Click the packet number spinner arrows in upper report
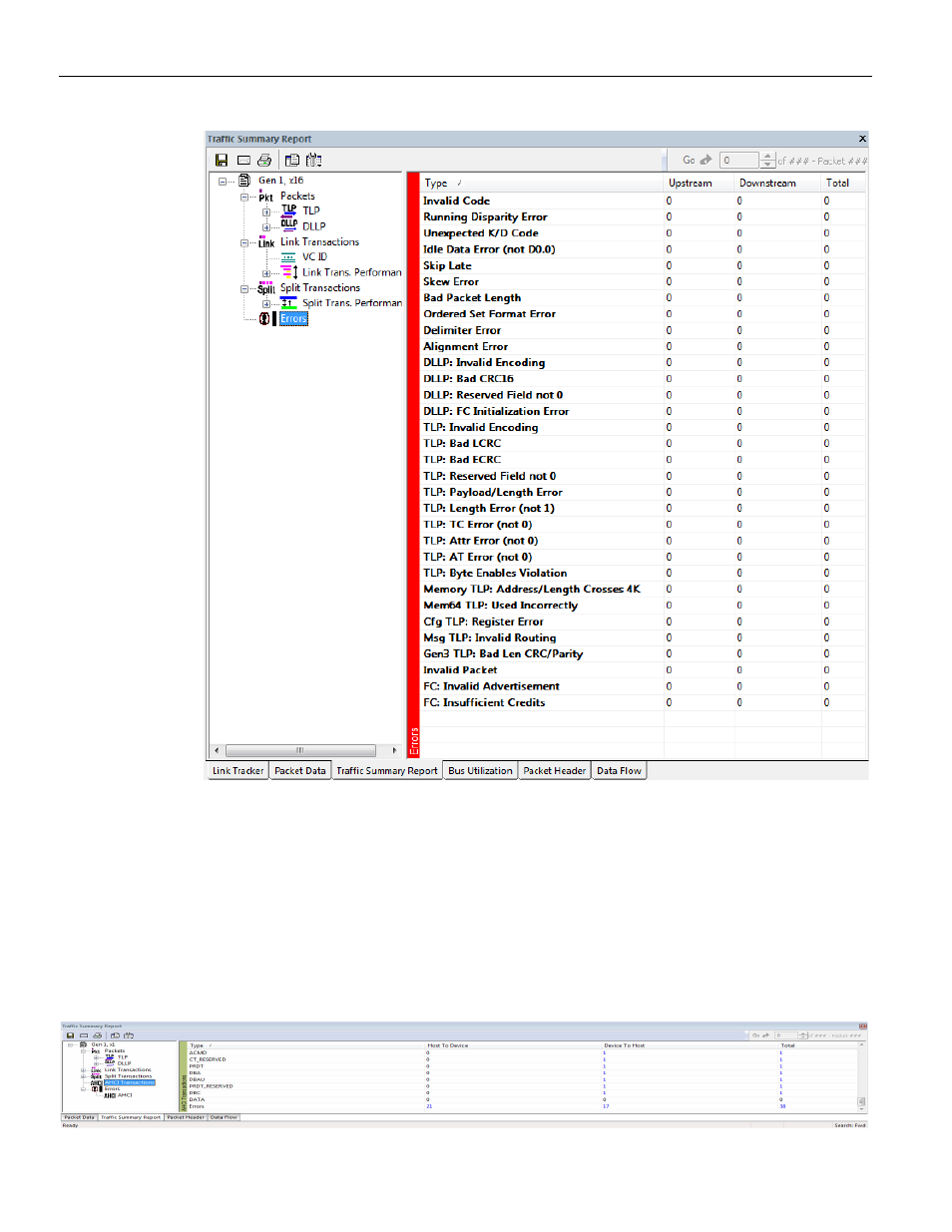The image size is (952, 1232). pyautogui.click(x=767, y=161)
